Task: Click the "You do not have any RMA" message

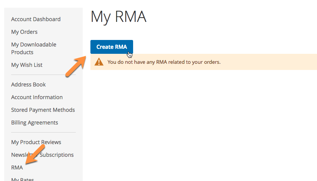Action: click(x=164, y=62)
